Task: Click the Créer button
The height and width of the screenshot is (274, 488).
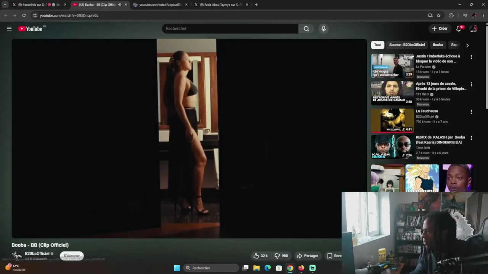Action: pyautogui.click(x=439, y=29)
